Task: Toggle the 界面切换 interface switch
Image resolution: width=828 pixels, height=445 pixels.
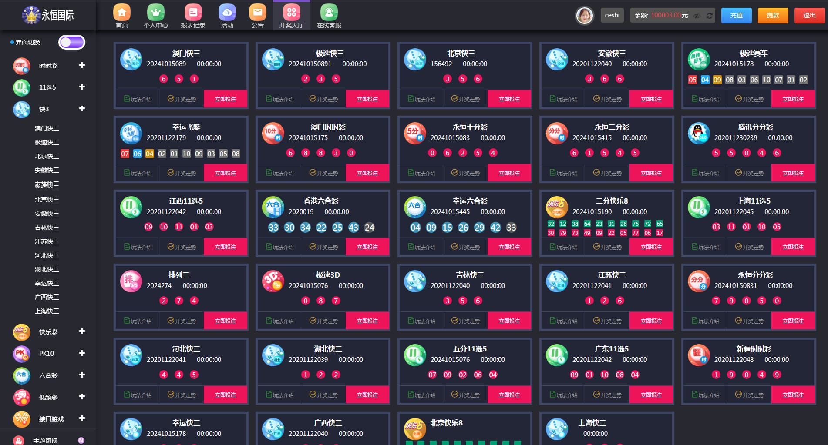Action: click(x=72, y=42)
